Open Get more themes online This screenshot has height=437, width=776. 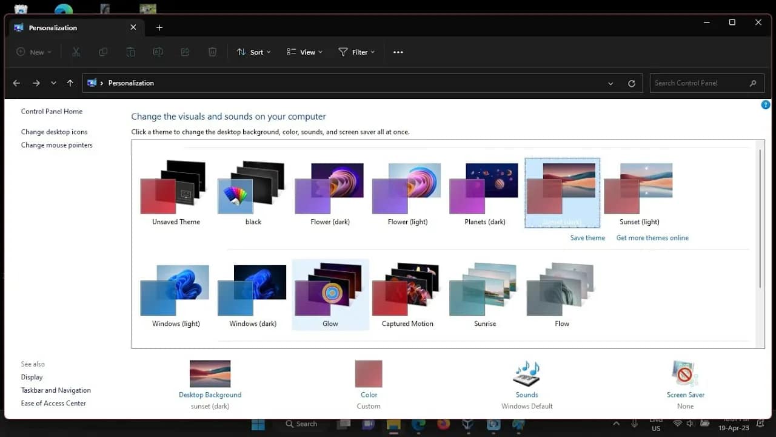(x=652, y=237)
